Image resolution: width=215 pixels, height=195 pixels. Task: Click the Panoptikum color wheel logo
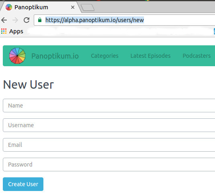pos(17,56)
